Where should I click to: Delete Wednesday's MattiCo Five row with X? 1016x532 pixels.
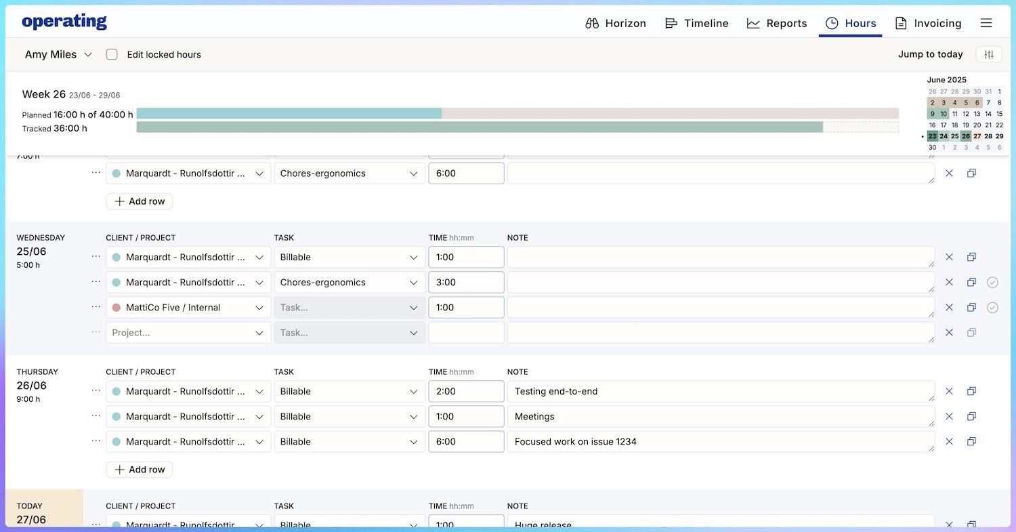949,308
